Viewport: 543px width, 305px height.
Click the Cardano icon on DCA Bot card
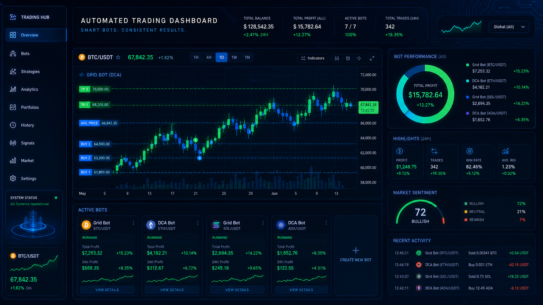click(281, 225)
